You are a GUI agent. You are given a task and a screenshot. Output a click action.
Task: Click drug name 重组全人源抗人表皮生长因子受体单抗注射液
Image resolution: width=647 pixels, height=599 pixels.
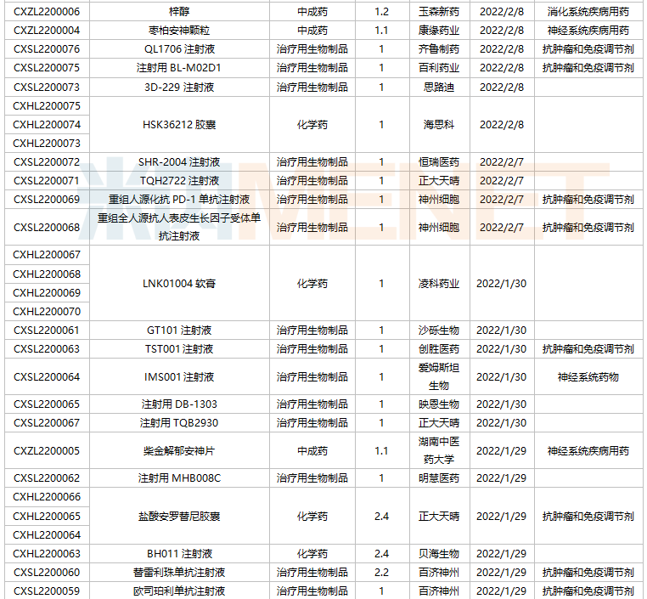179,227
